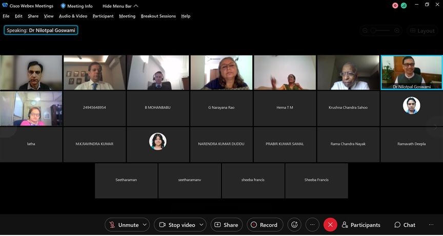Open the File menu
The width and height of the screenshot is (443, 236).
[x=6, y=16]
